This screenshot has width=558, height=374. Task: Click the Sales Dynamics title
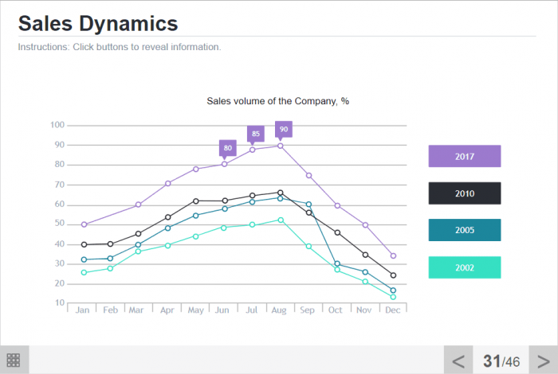pos(98,22)
